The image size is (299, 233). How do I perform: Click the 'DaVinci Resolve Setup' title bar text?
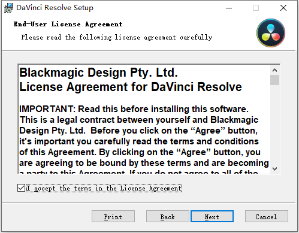coord(55,8)
